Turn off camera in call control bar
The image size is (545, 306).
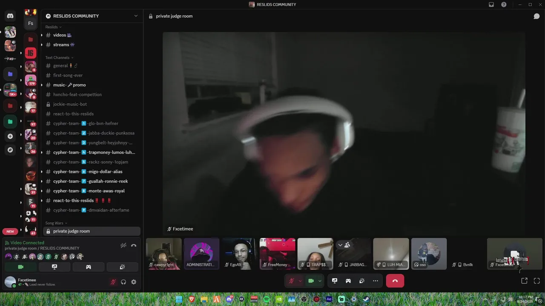pyautogui.click(x=311, y=281)
